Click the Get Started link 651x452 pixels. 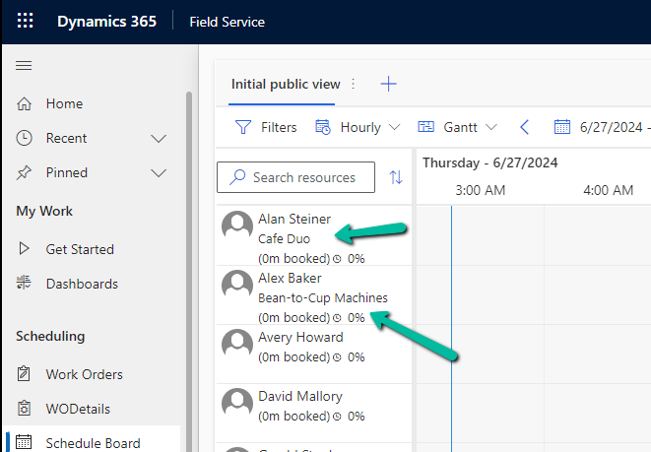coord(79,249)
